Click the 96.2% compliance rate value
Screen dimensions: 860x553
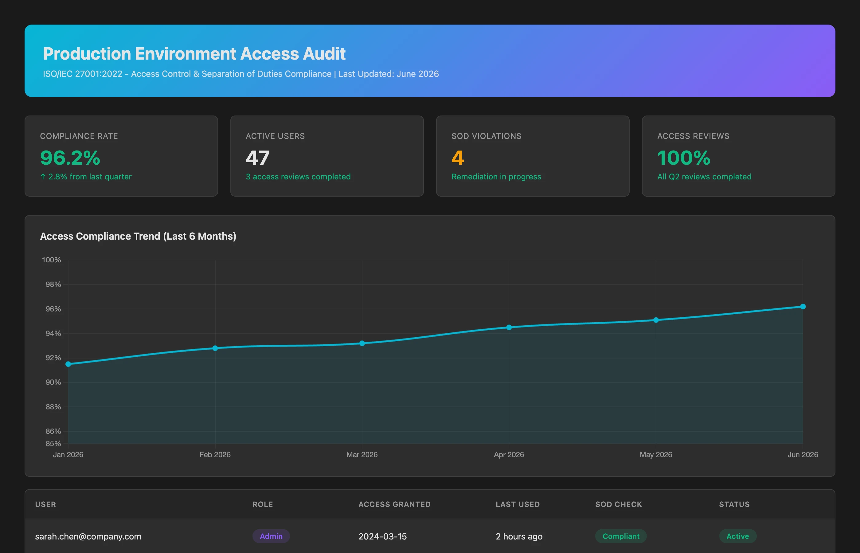pyautogui.click(x=70, y=158)
